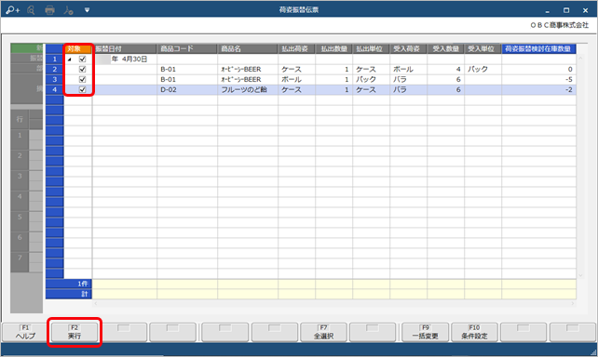
Task: Click the F10 条件設定 button
Action: 474,332
